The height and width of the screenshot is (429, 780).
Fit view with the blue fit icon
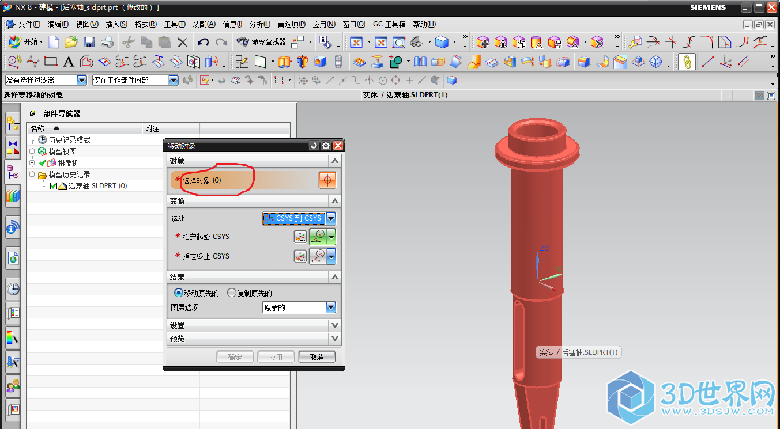[357, 42]
